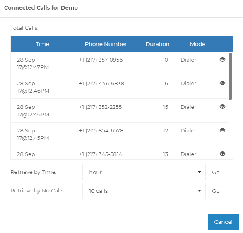Click Dialer mode in +1 (217) 352-2255 row
Viewport: 243px width, 233px height.
pyautogui.click(x=188, y=107)
